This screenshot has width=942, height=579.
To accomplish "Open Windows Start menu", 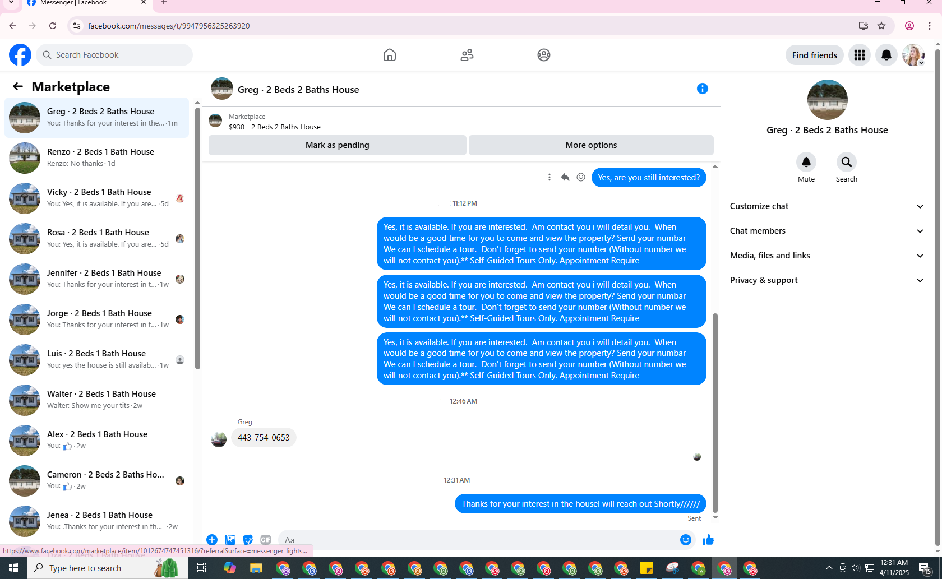I will point(13,568).
